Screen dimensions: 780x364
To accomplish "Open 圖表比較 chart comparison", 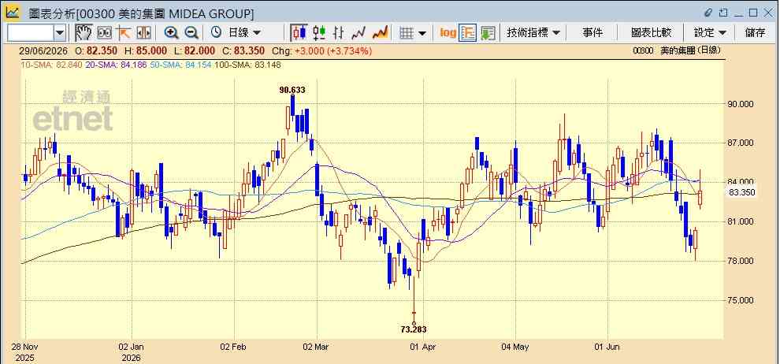I will 651,33.
